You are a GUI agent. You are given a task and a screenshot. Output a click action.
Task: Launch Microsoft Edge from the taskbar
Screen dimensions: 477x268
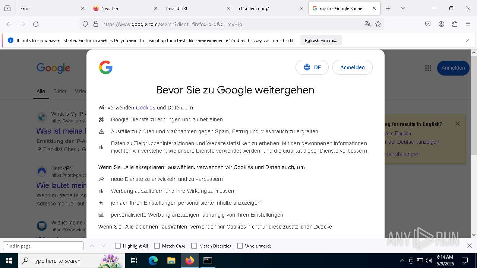point(153,261)
